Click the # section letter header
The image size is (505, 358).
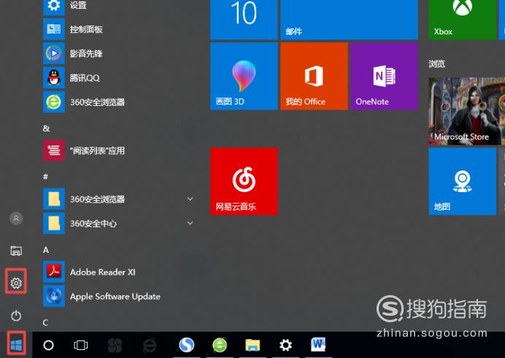[x=46, y=176]
